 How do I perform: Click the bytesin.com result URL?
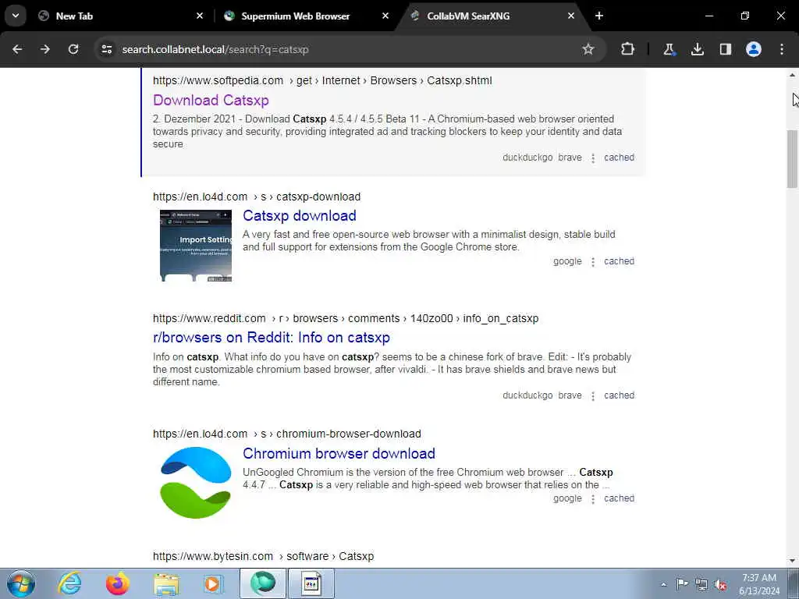pyautogui.click(x=264, y=556)
